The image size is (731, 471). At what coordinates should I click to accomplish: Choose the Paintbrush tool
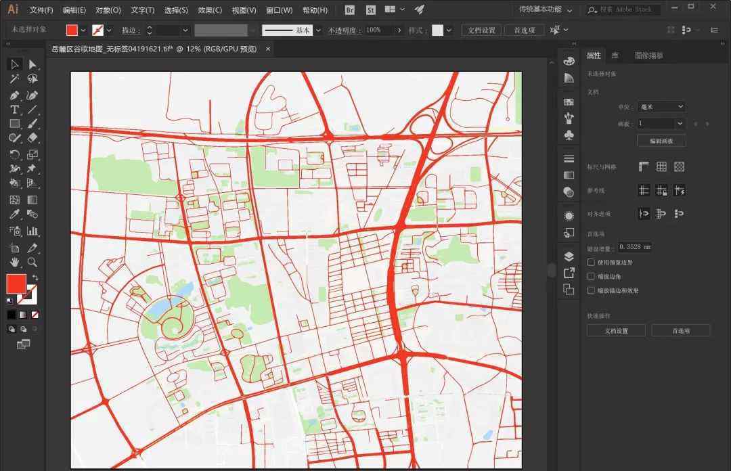click(x=32, y=124)
